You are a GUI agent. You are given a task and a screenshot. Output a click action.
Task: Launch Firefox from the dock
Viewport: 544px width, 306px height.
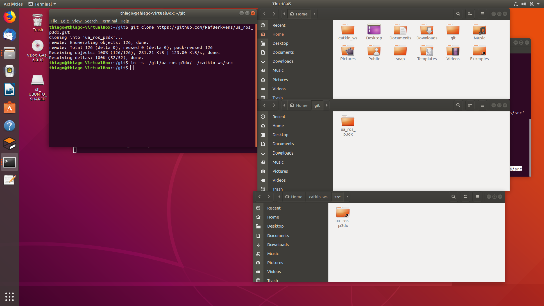coord(9,17)
